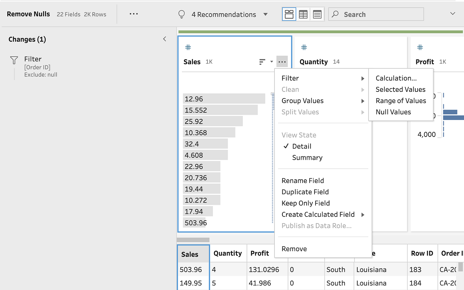Click Remove at the menu bottom

294,249
